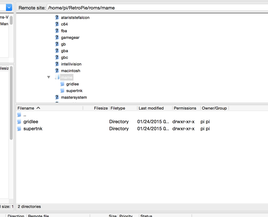Click the Owner/Group column header
268x217 pixels.
(x=214, y=108)
